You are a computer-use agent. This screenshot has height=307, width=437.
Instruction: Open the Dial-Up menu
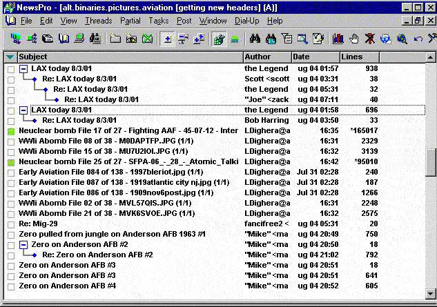247,21
